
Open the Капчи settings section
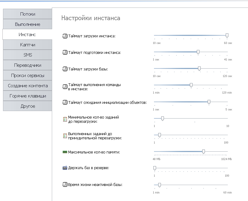tap(27, 45)
